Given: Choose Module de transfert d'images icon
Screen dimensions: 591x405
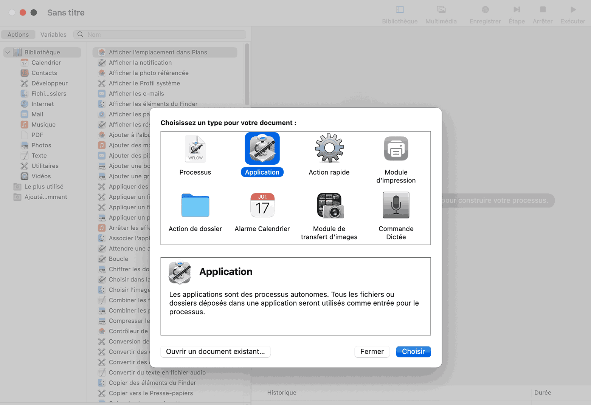Looking at the screenshot, I should (x=329, y=206).
